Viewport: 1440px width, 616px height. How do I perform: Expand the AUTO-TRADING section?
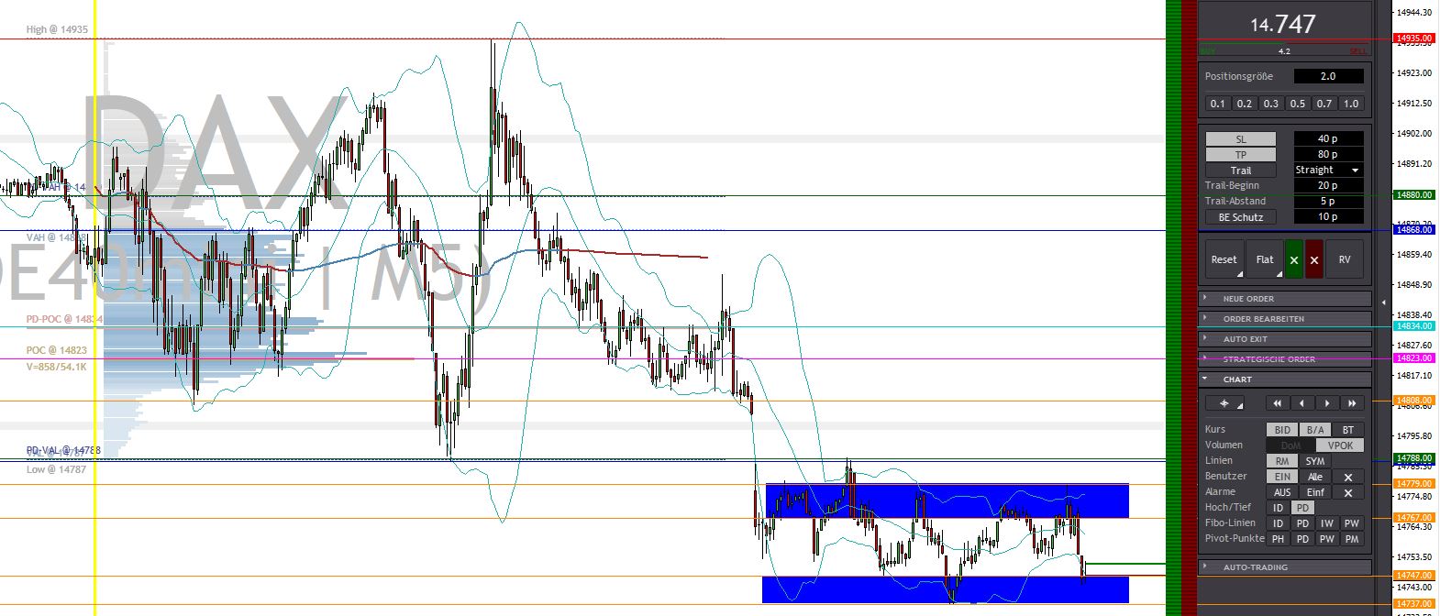[x=1285, y=567]
